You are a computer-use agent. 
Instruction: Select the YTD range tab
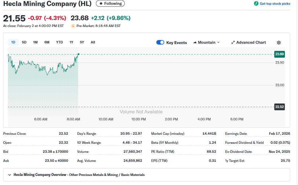[59, 42]
